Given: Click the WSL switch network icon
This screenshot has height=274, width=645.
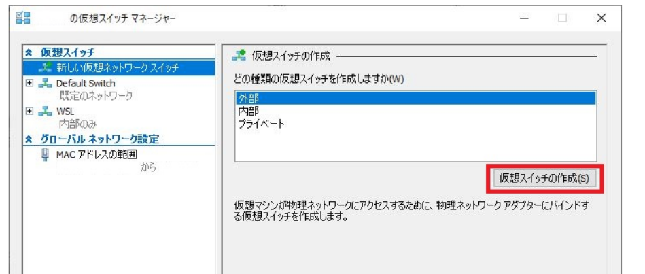Looking at the screenshot, I should coord(44,111).
